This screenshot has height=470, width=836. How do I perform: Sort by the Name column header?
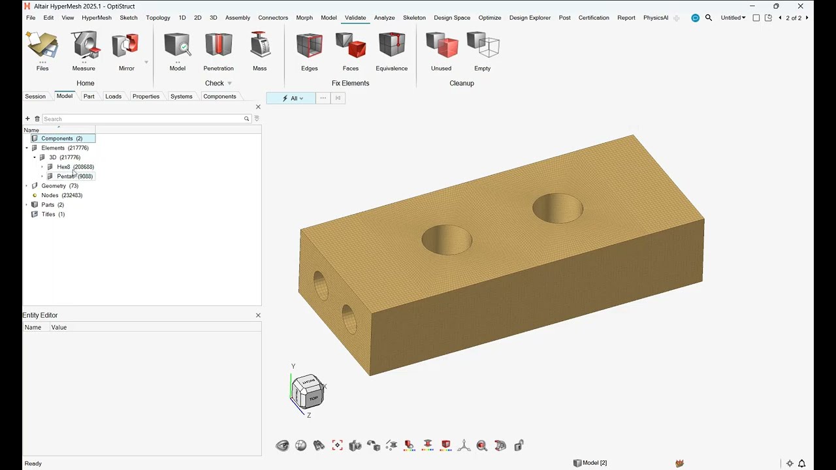point(59,130)
